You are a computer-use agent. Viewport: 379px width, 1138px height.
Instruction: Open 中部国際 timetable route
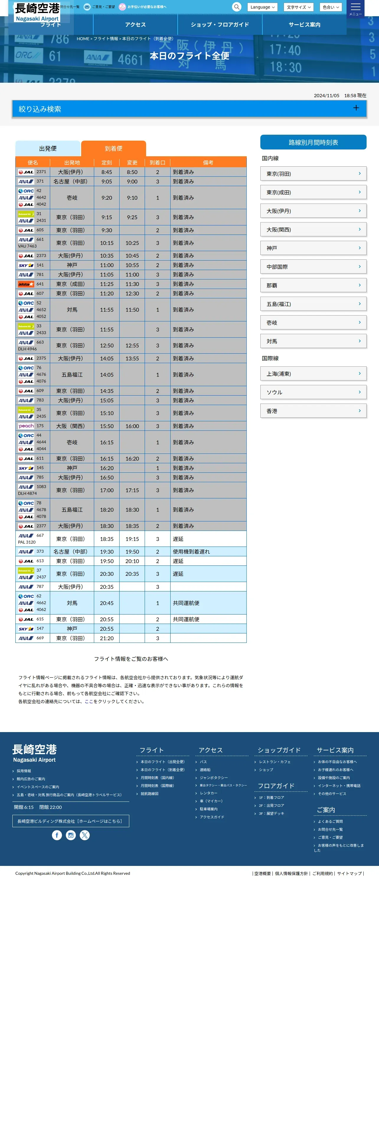tap(313, 266)
